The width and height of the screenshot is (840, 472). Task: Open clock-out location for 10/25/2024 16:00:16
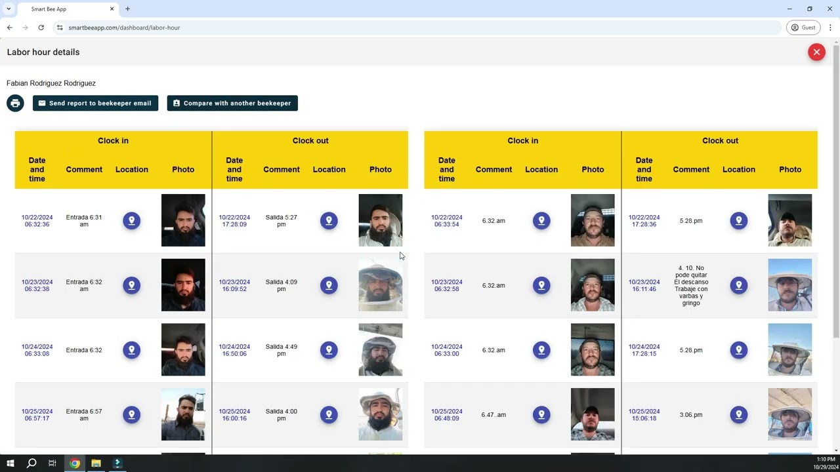(x=329, y=415)
